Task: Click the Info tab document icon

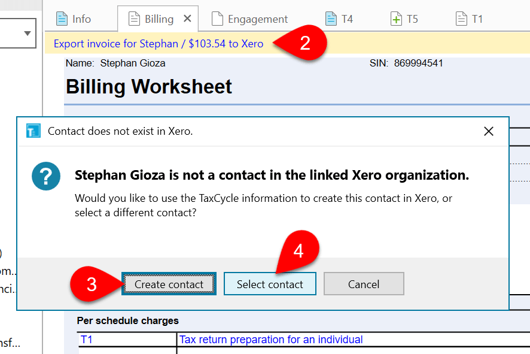Action: 62,19
